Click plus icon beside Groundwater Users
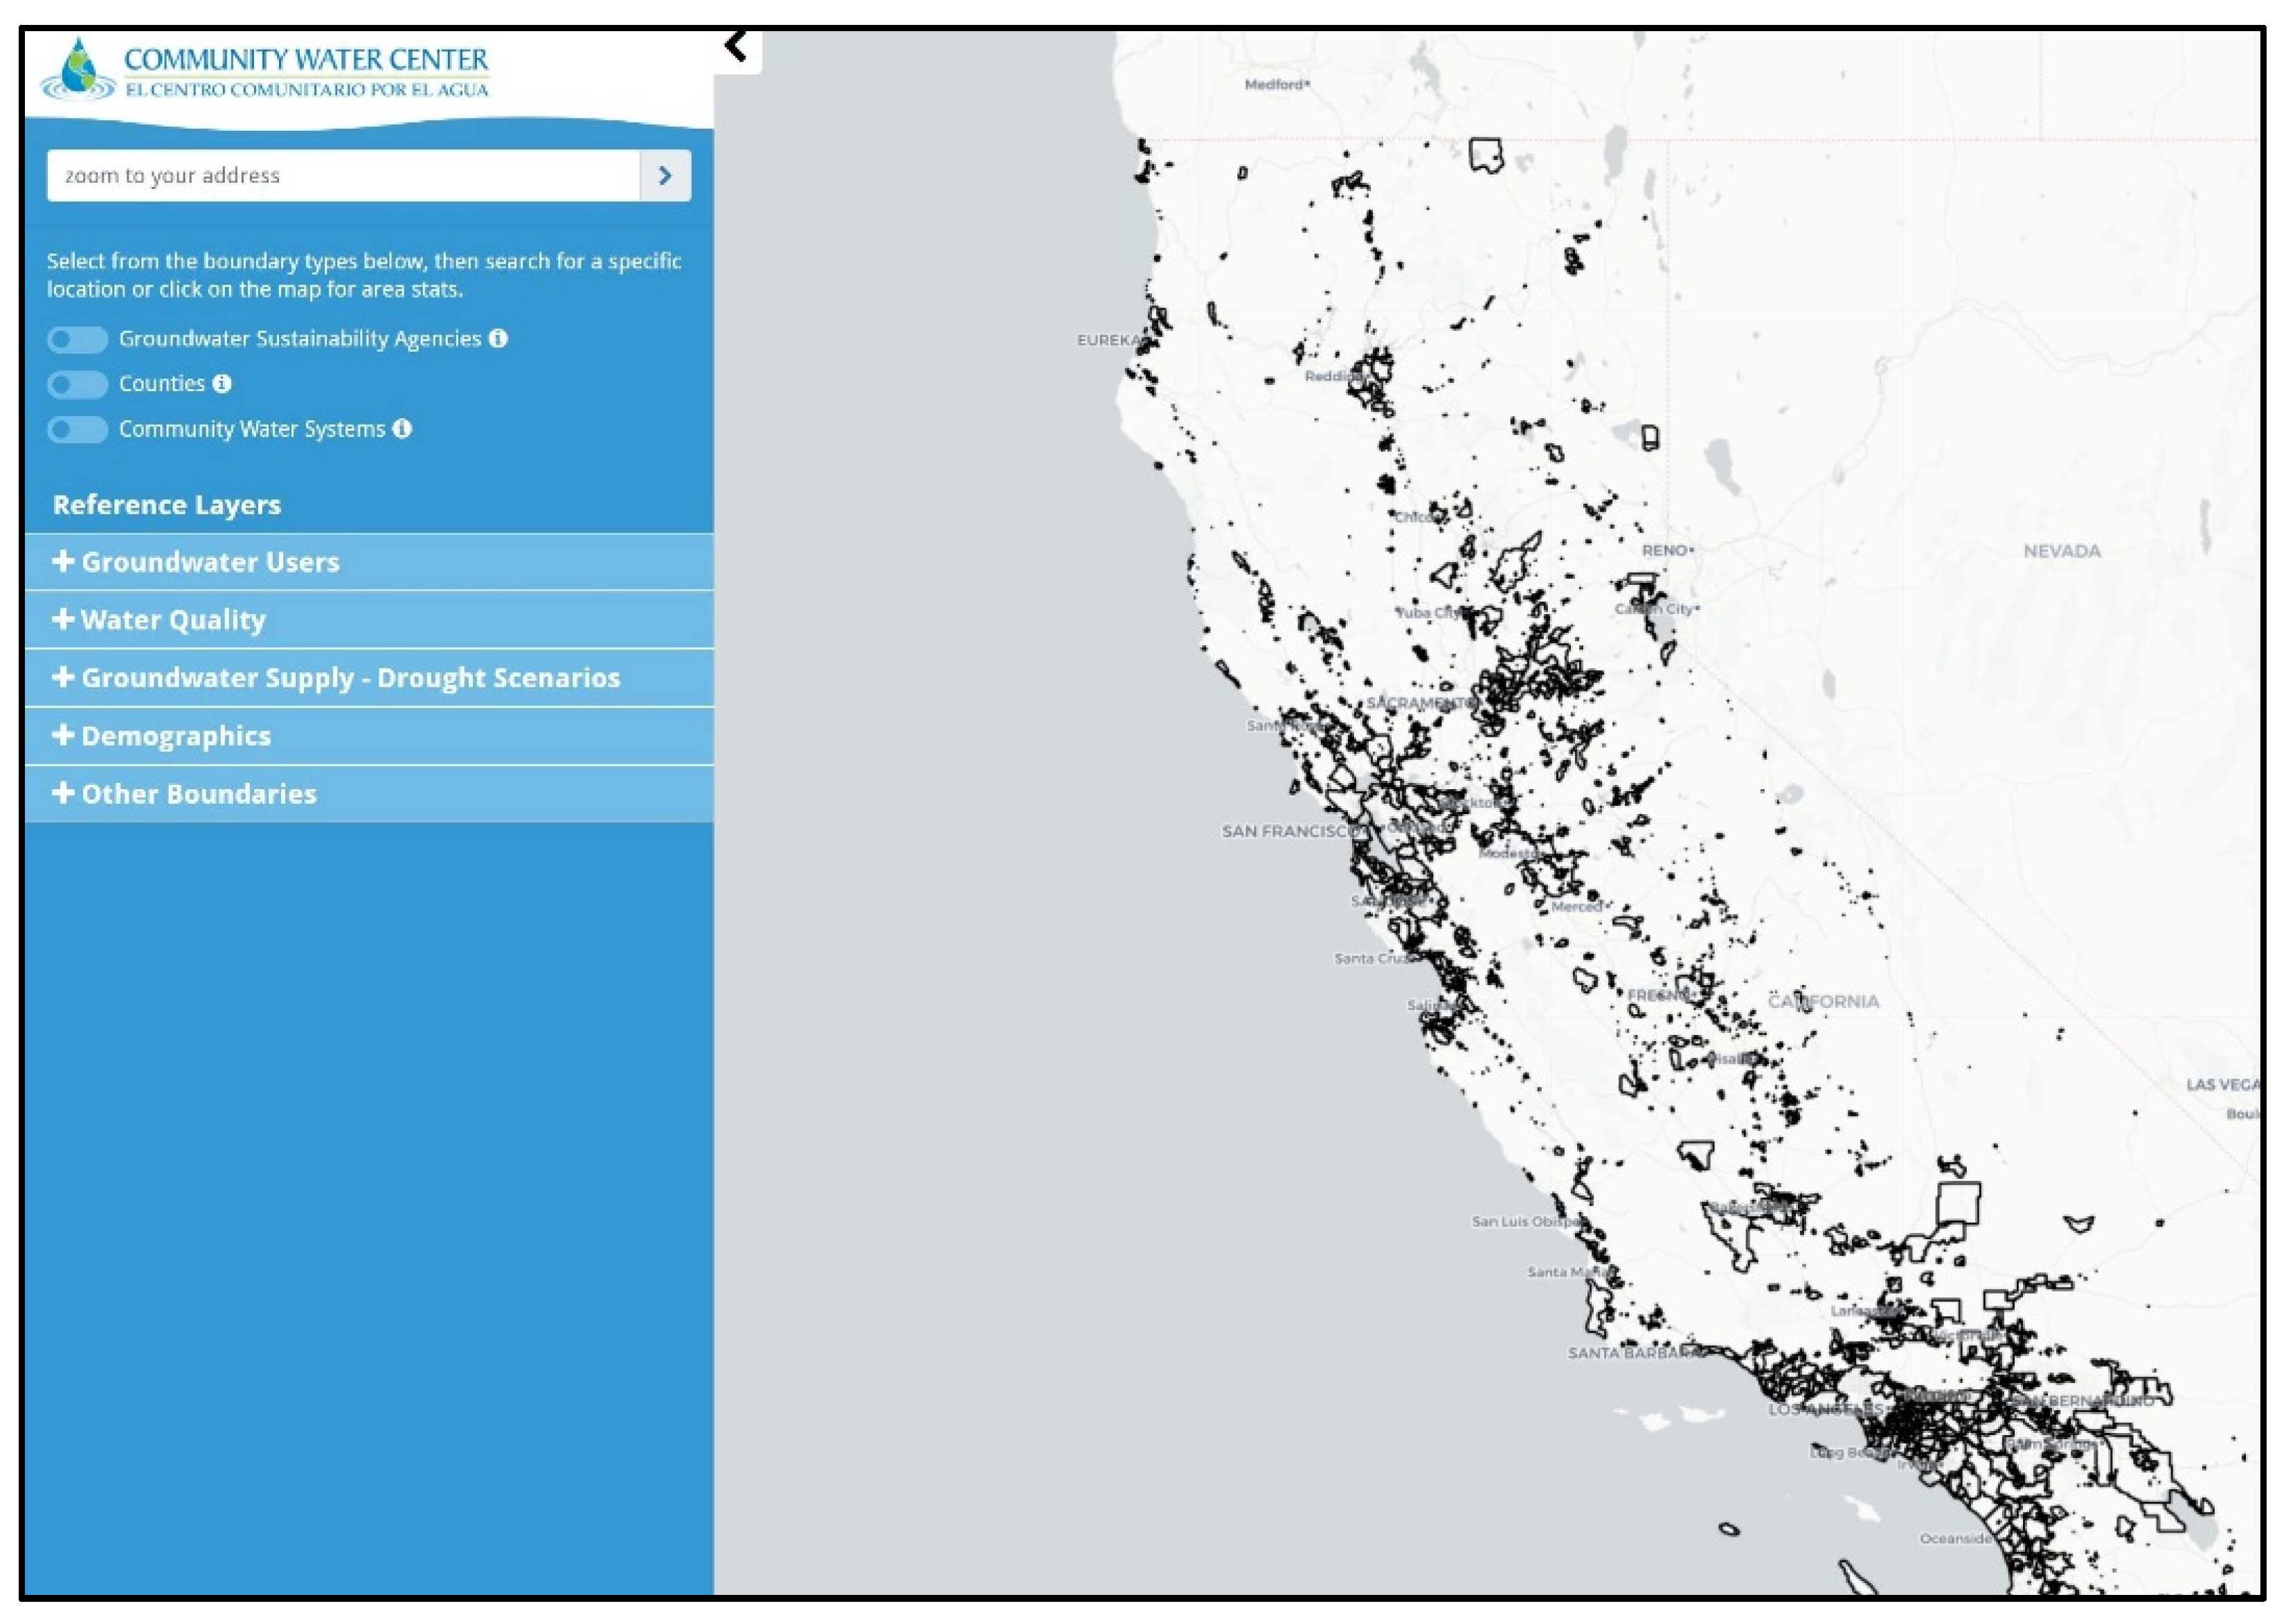The image size is (2286, 1624). (x=63, y=562)
